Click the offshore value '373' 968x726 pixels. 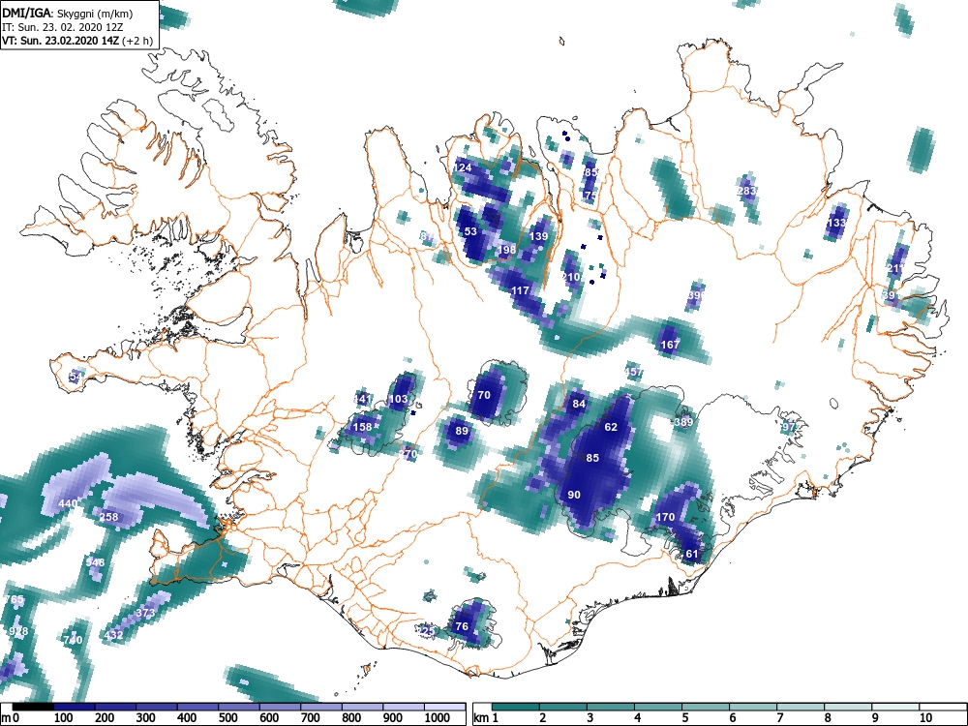click(x=145, y=613)
